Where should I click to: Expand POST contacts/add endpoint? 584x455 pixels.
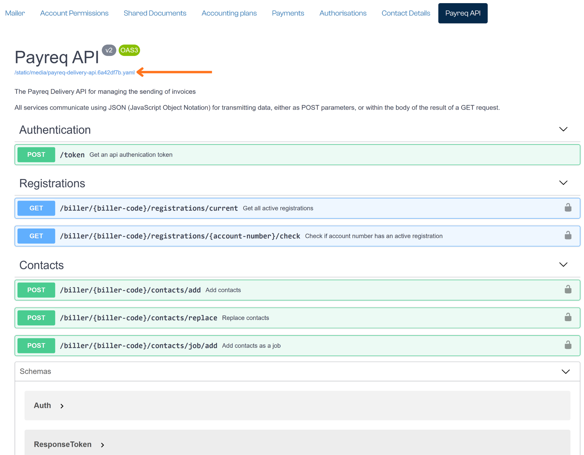[x=297, y=290]
